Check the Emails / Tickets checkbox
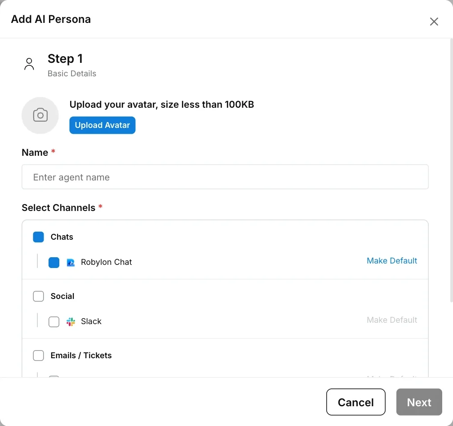453x426 pixels. (38, 356)
